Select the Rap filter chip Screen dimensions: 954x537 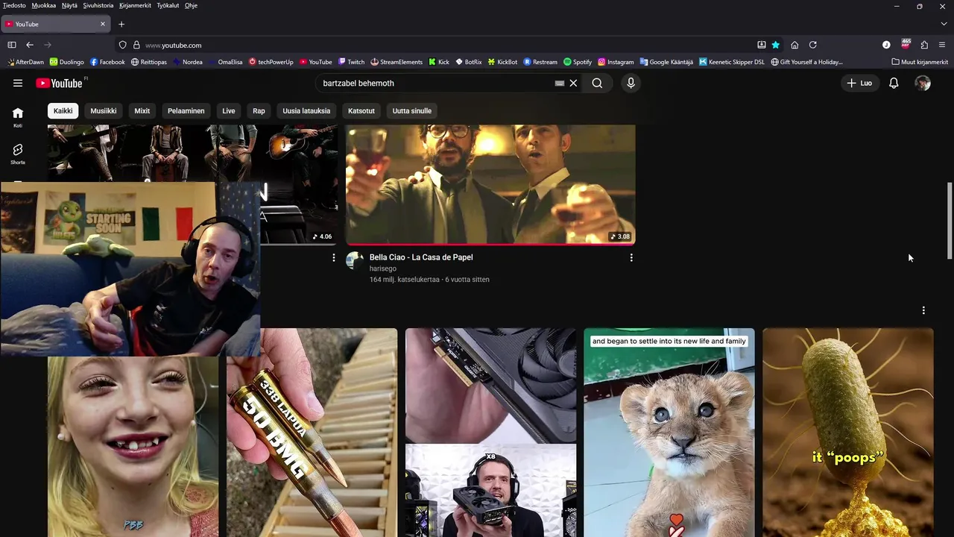259,111
